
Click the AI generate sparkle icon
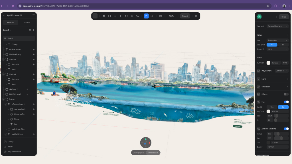[x=104, y=16]
